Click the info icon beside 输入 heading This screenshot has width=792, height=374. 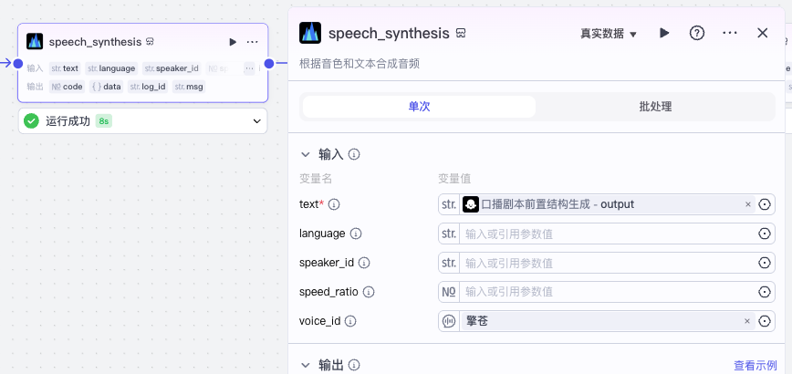click(x=354, y=154)
